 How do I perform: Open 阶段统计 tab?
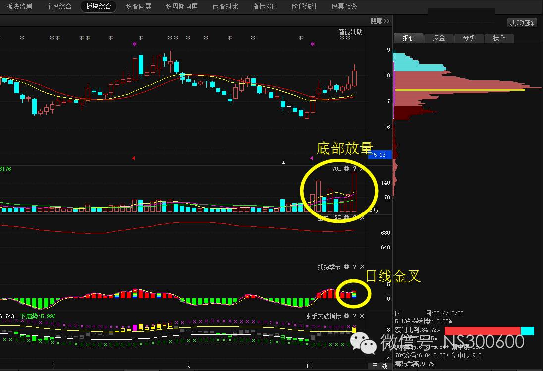[x=304, y=6]
